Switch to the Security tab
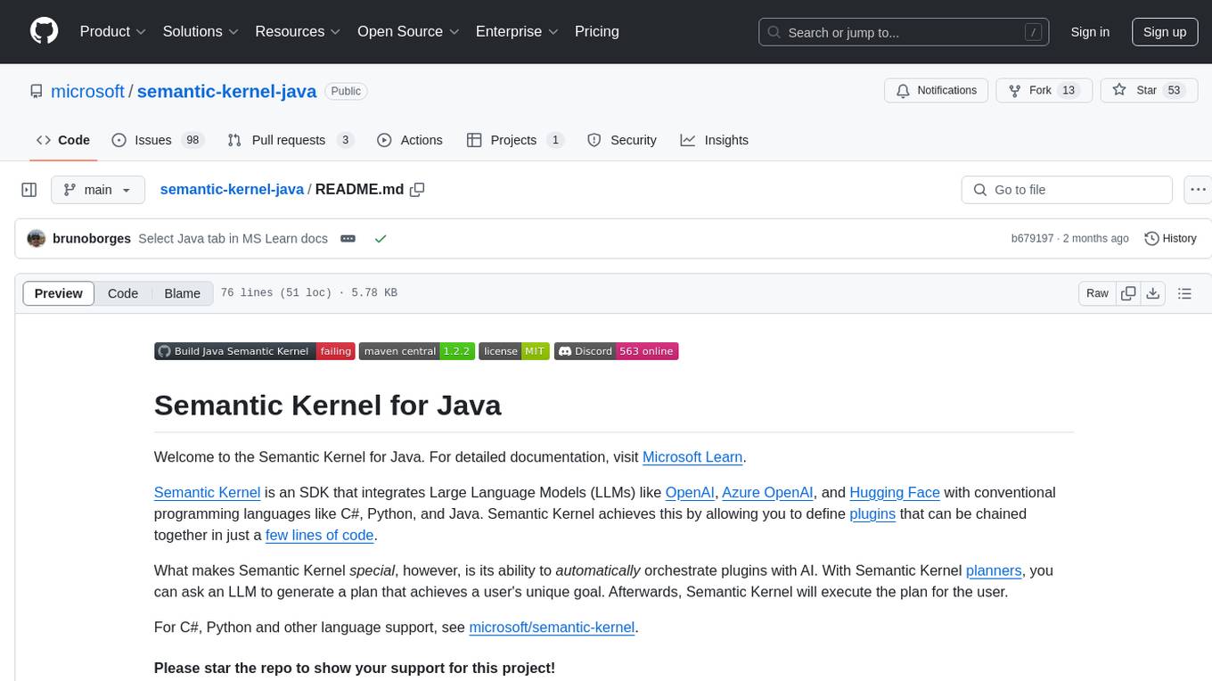 pyautogui.click(x=622, y=140)
